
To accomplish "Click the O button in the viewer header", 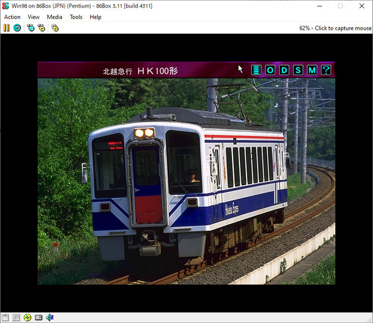I will coord(270,70).
